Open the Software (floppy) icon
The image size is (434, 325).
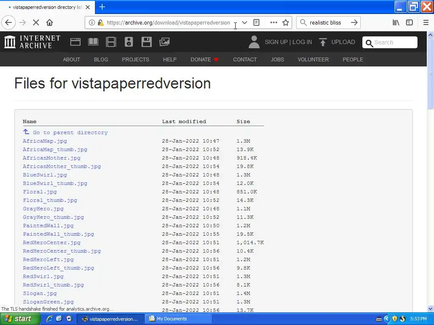[x=146, y=42]
